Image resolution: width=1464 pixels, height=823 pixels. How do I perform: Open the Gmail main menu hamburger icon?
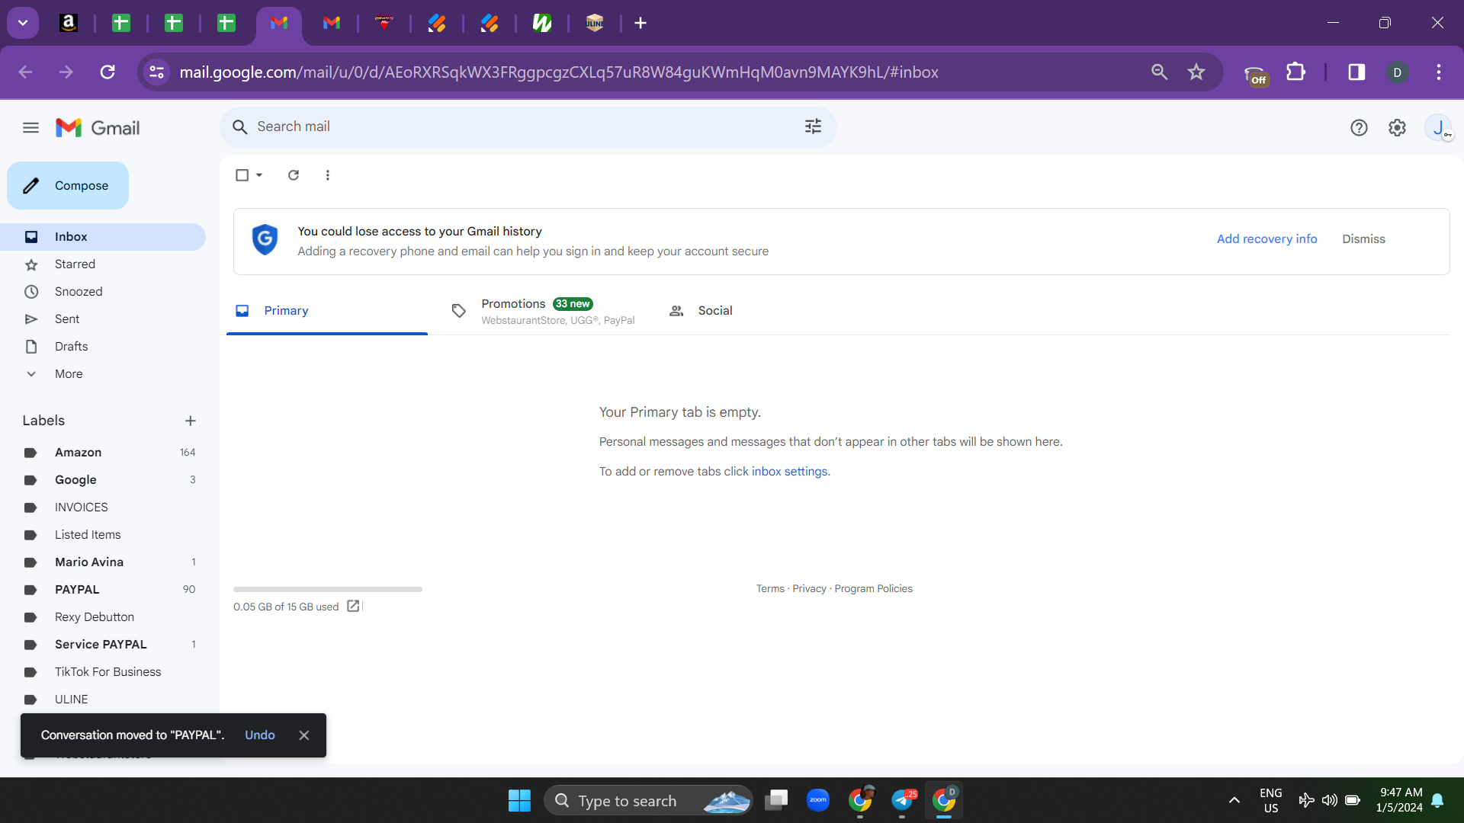click(30, 128)
